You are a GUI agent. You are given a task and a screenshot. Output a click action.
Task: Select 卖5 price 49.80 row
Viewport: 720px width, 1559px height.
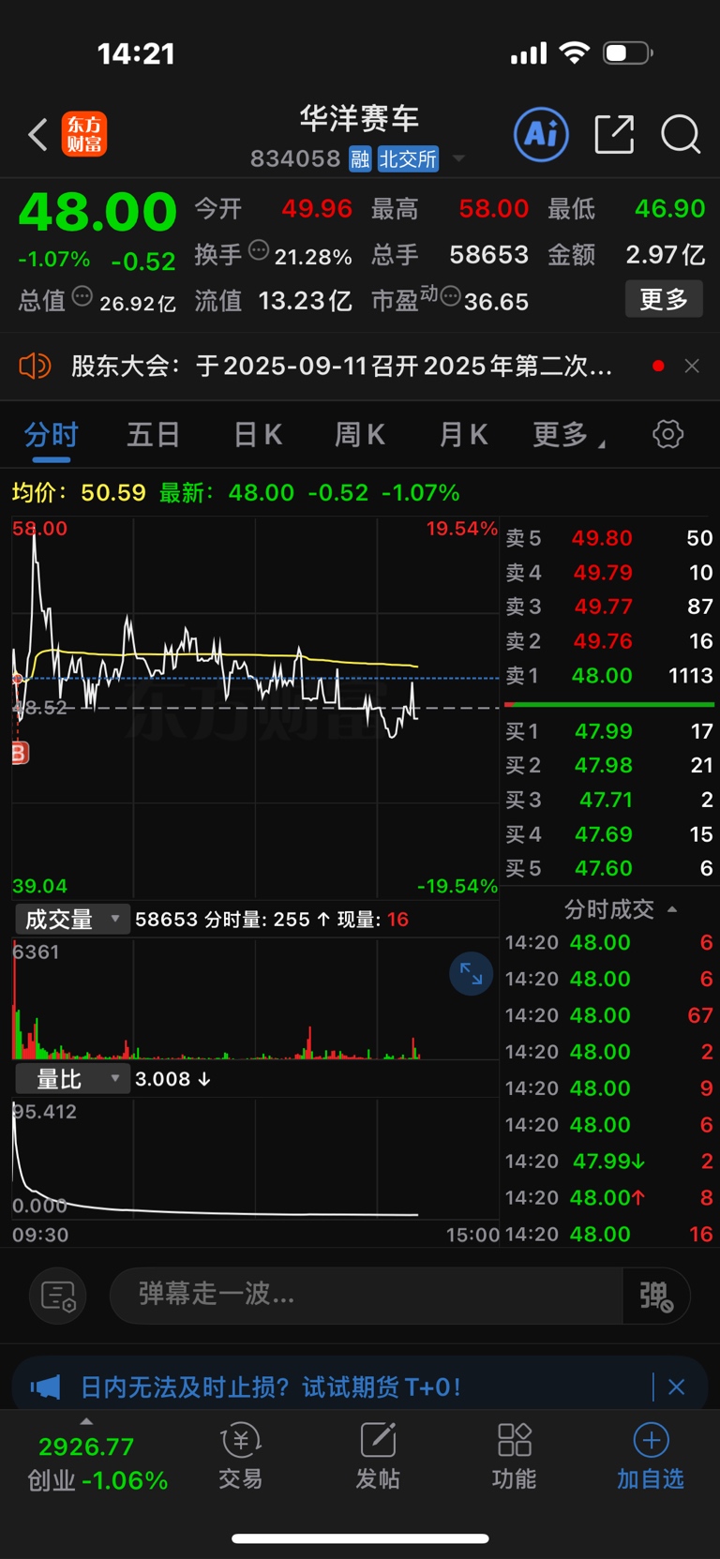coord(609,538)
